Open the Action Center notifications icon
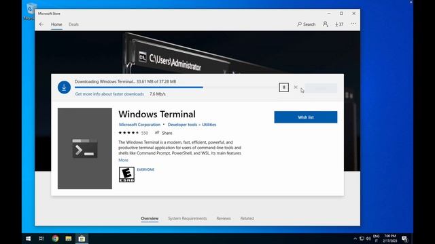 [405, 239]
